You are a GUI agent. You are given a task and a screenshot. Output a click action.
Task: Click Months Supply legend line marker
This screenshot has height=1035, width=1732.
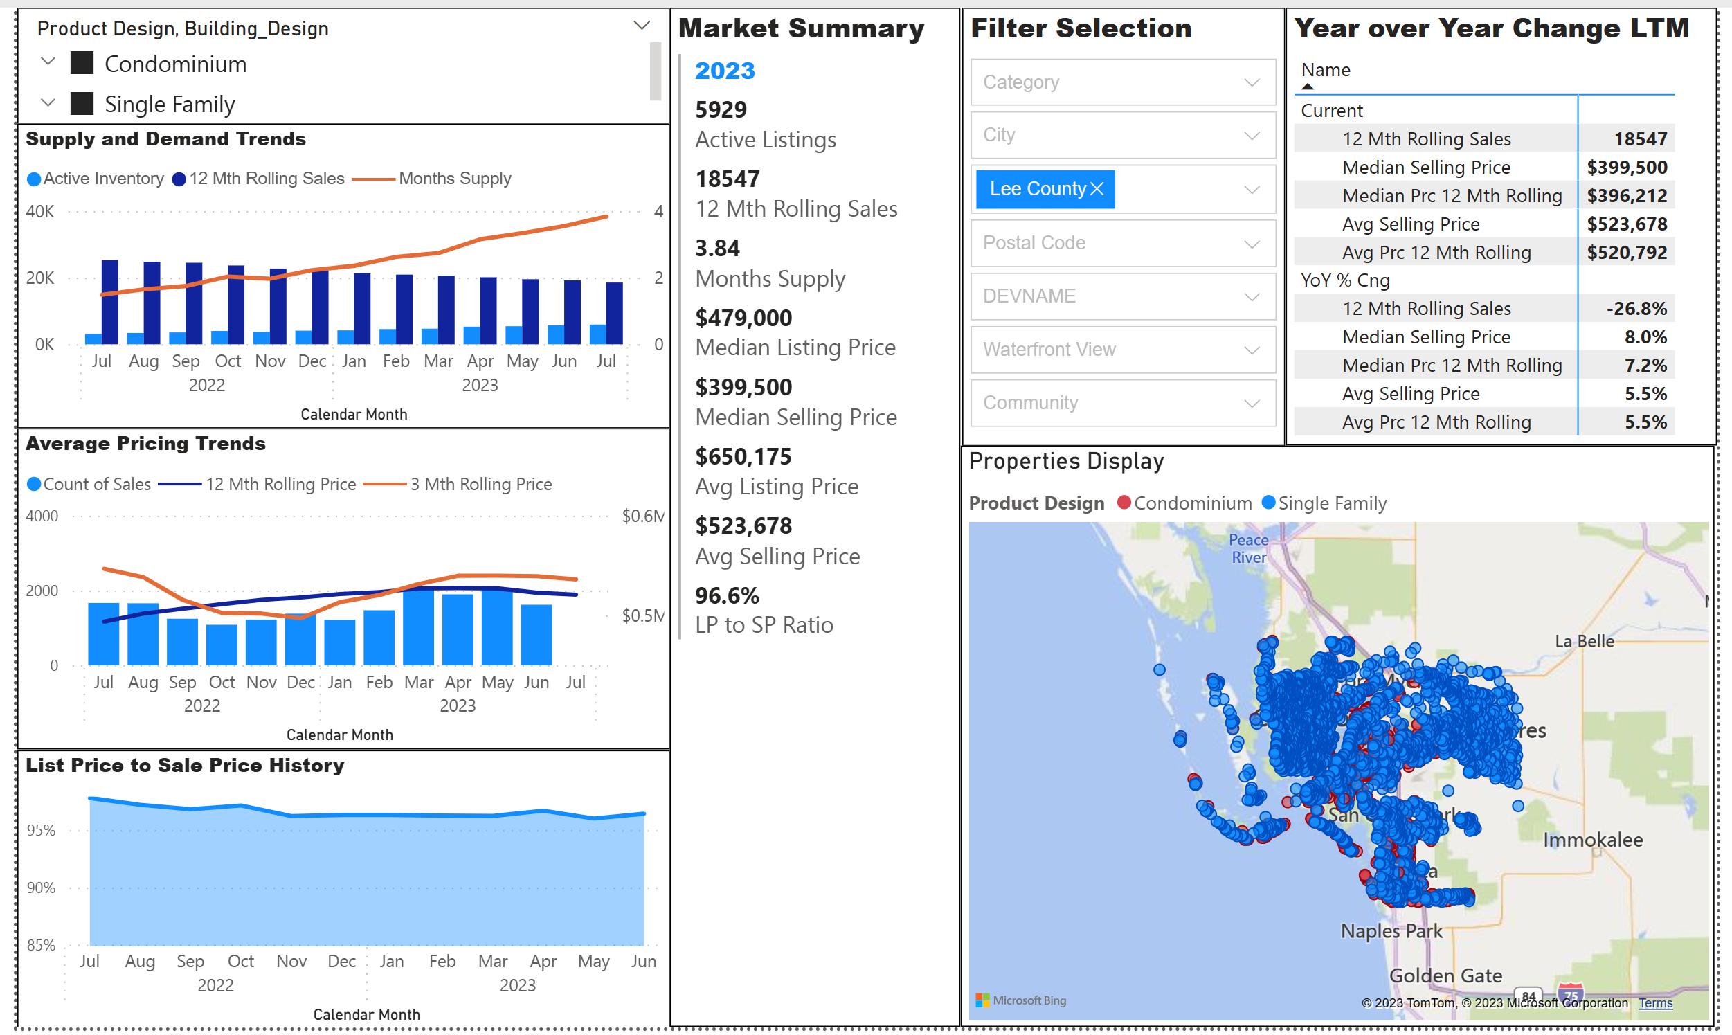tap(373, 179)
